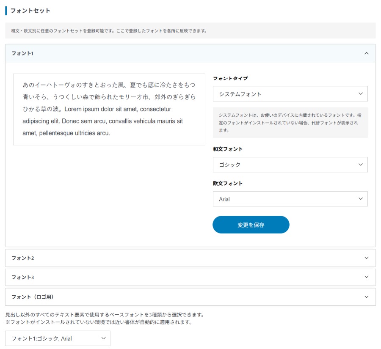Click the arrow icon in ゴシック select
Viewport: 381px width, 349px height.
(x=361, y=165)
